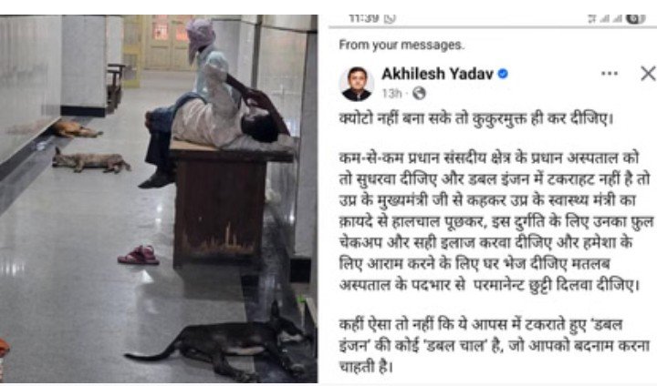The width and height of the screenshot is (657, 386).
Task: Tap the small icon beside clock time
Action: 391,18
